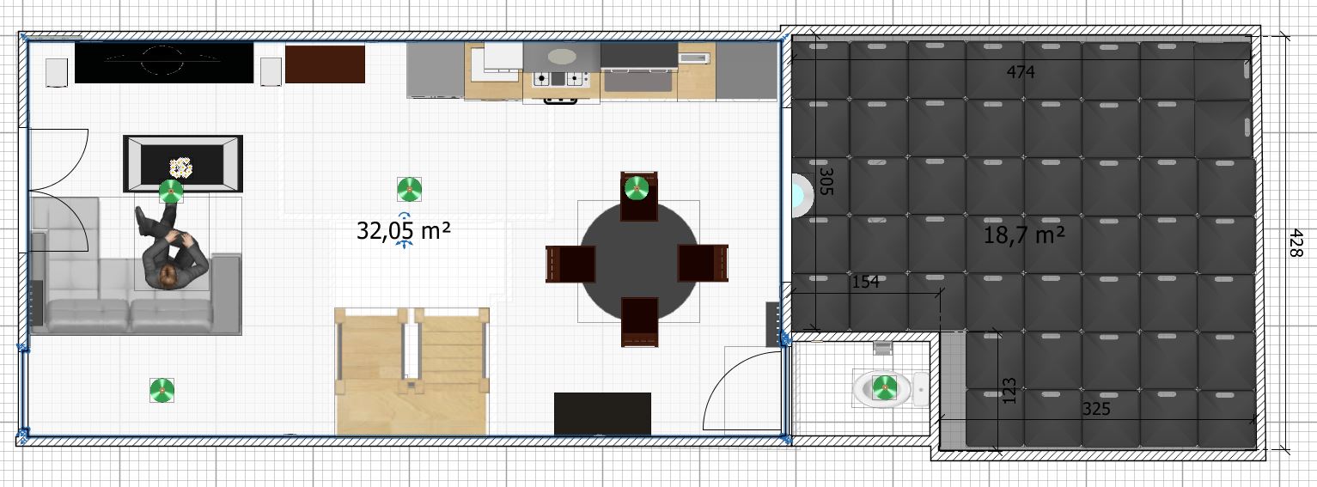Select the black cabinet on the bottom wall

602,413
